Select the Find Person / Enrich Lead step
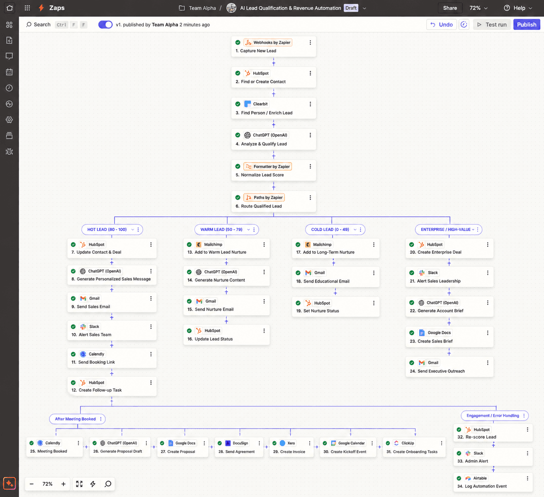544x497 pixels. pyautogui.click(x=274, y=108)
